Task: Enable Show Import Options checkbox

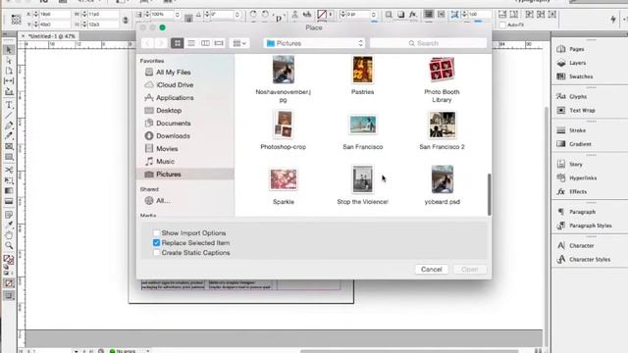Action: (156, 233)
